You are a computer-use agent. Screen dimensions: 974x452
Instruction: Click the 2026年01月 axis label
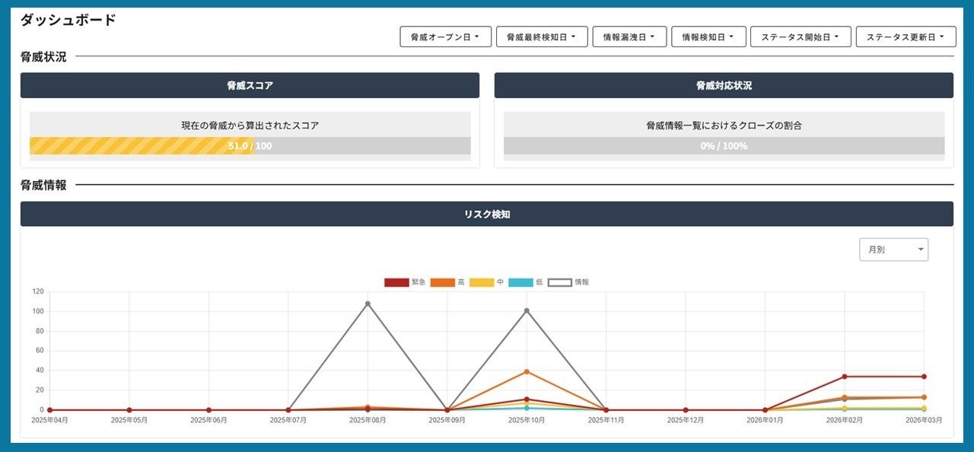(765, 419)
